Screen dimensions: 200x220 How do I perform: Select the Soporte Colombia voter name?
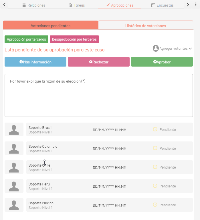coord(43,146)
